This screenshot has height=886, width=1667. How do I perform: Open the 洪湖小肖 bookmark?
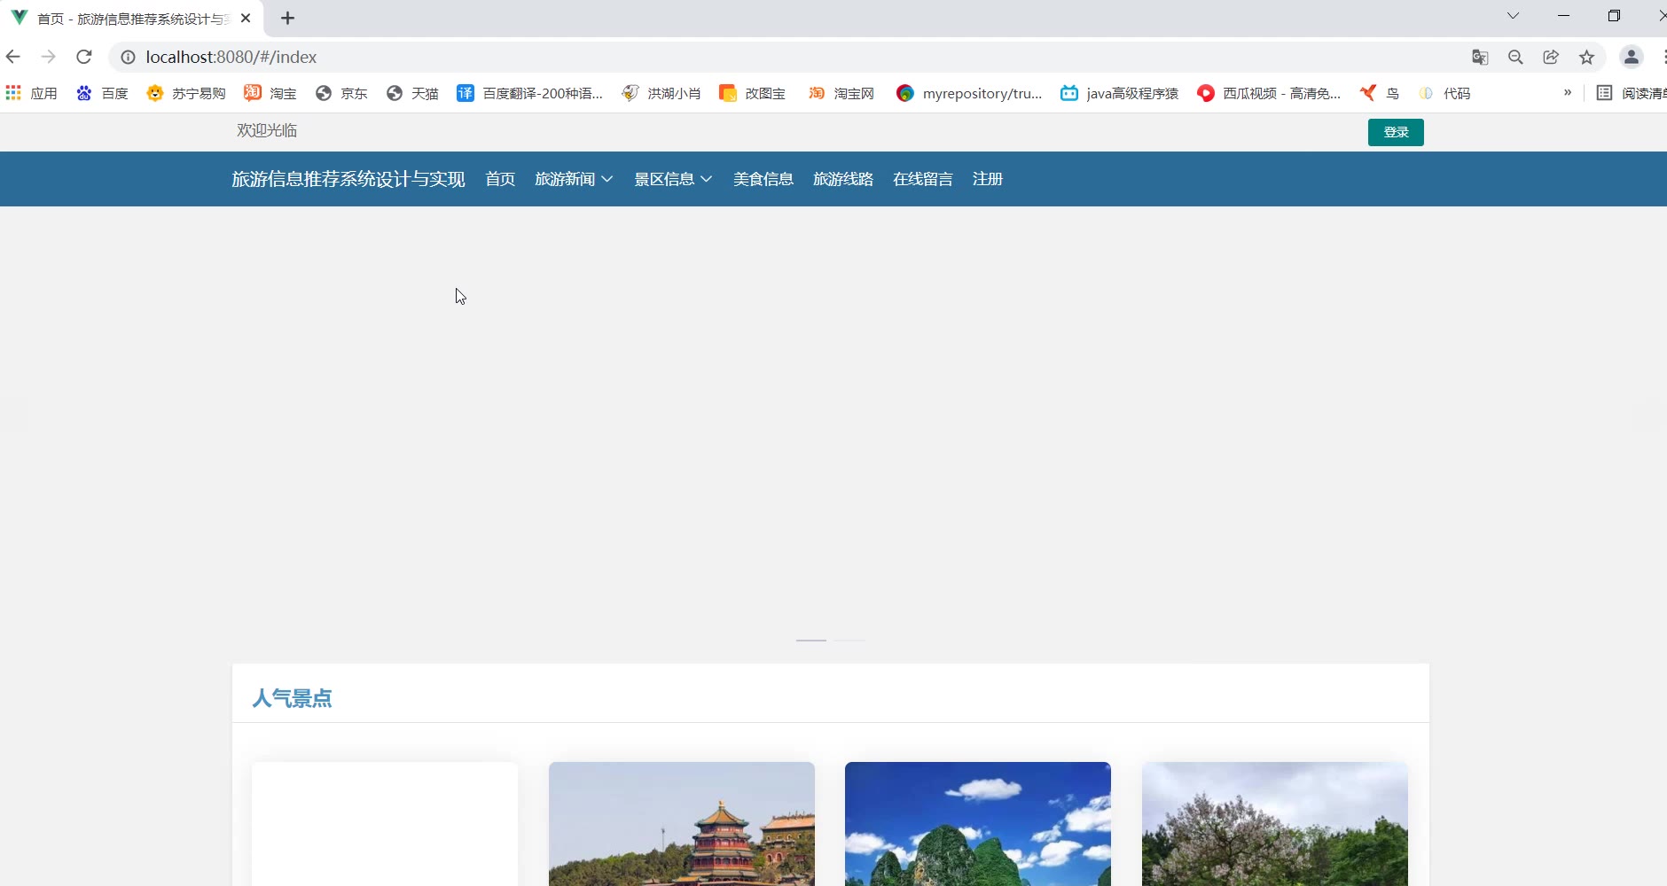[x=661, y=93]
